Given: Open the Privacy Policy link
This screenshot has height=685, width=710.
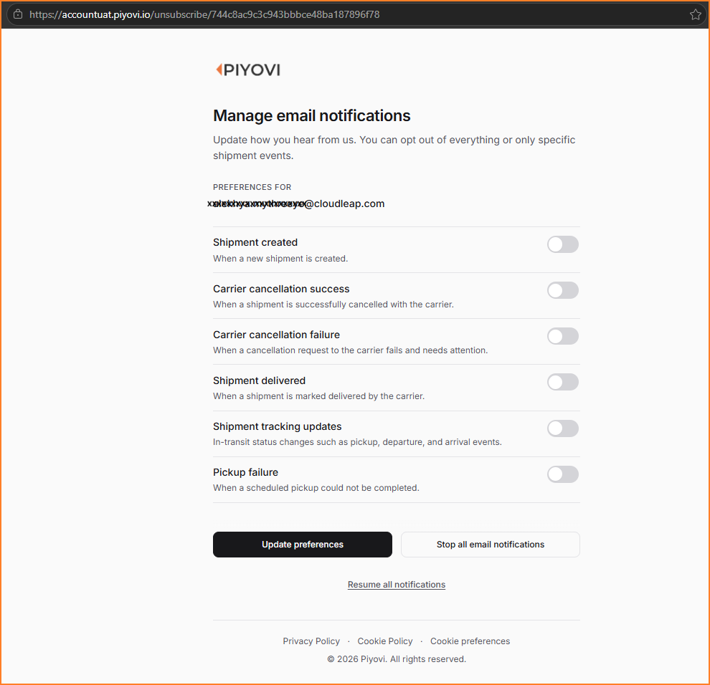Looking at the screenshot, I should (x=311, y=641).
